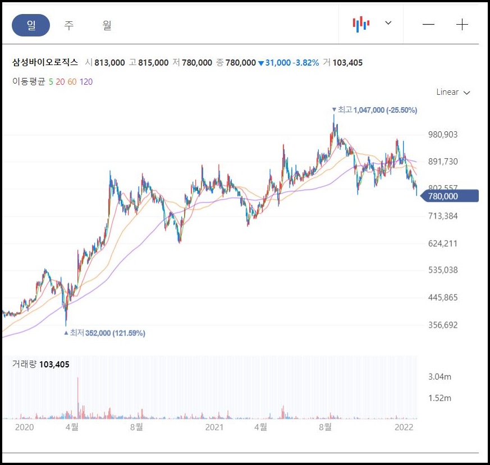
Task: Open the candlestick chart type icon
Action: coord(361,24)
